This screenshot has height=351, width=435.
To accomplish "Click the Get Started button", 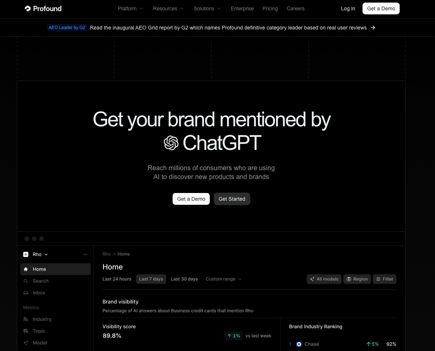I will click(x=232, y=199).
